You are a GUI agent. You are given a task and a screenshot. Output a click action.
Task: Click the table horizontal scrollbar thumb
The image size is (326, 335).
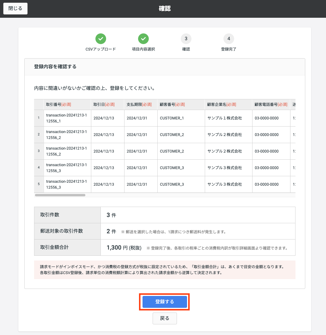(x=60, y=195)
